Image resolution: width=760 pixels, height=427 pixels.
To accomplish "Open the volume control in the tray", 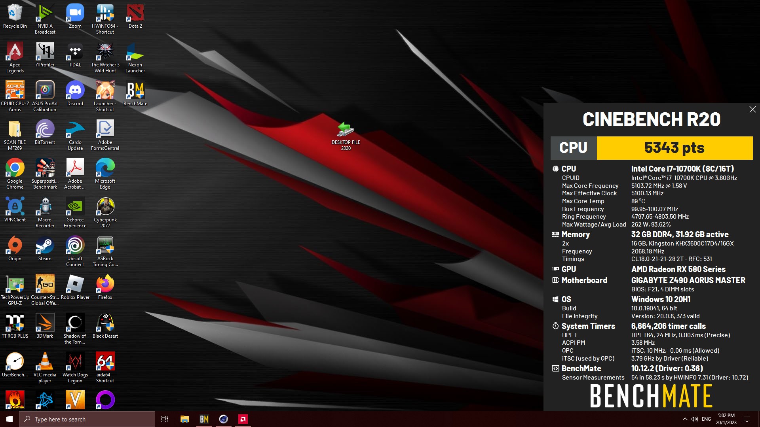I will 695,419.
